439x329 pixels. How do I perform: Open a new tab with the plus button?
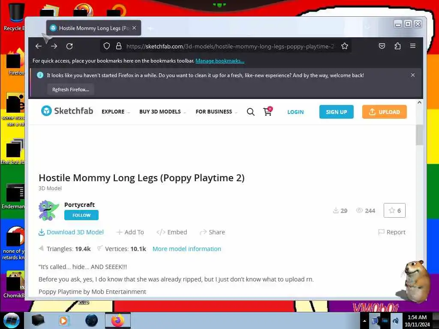pos(150,28)
